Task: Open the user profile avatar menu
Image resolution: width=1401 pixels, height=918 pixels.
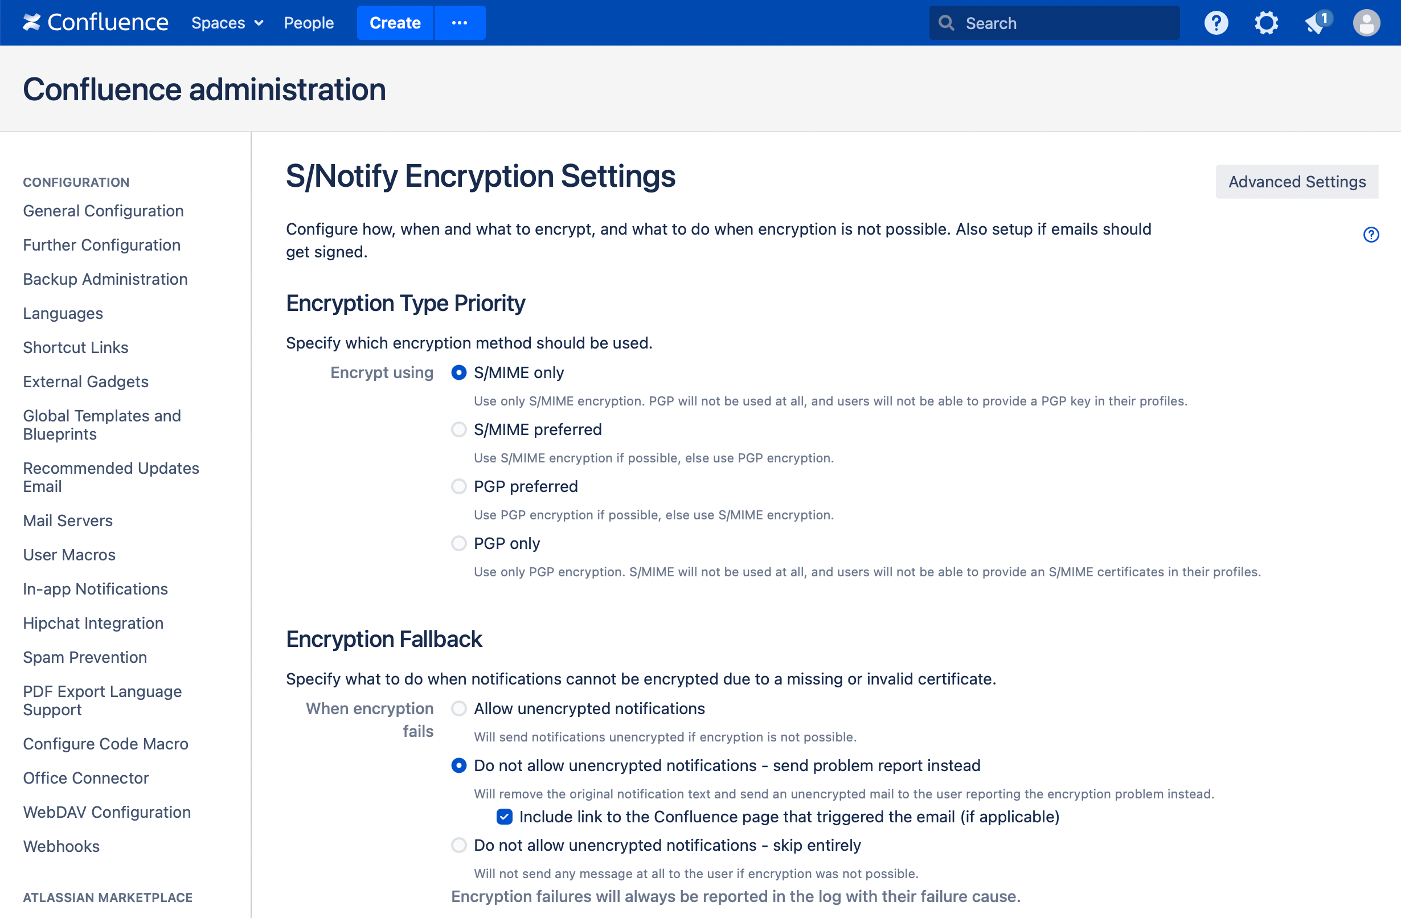Action: (x=1366, y=23)
